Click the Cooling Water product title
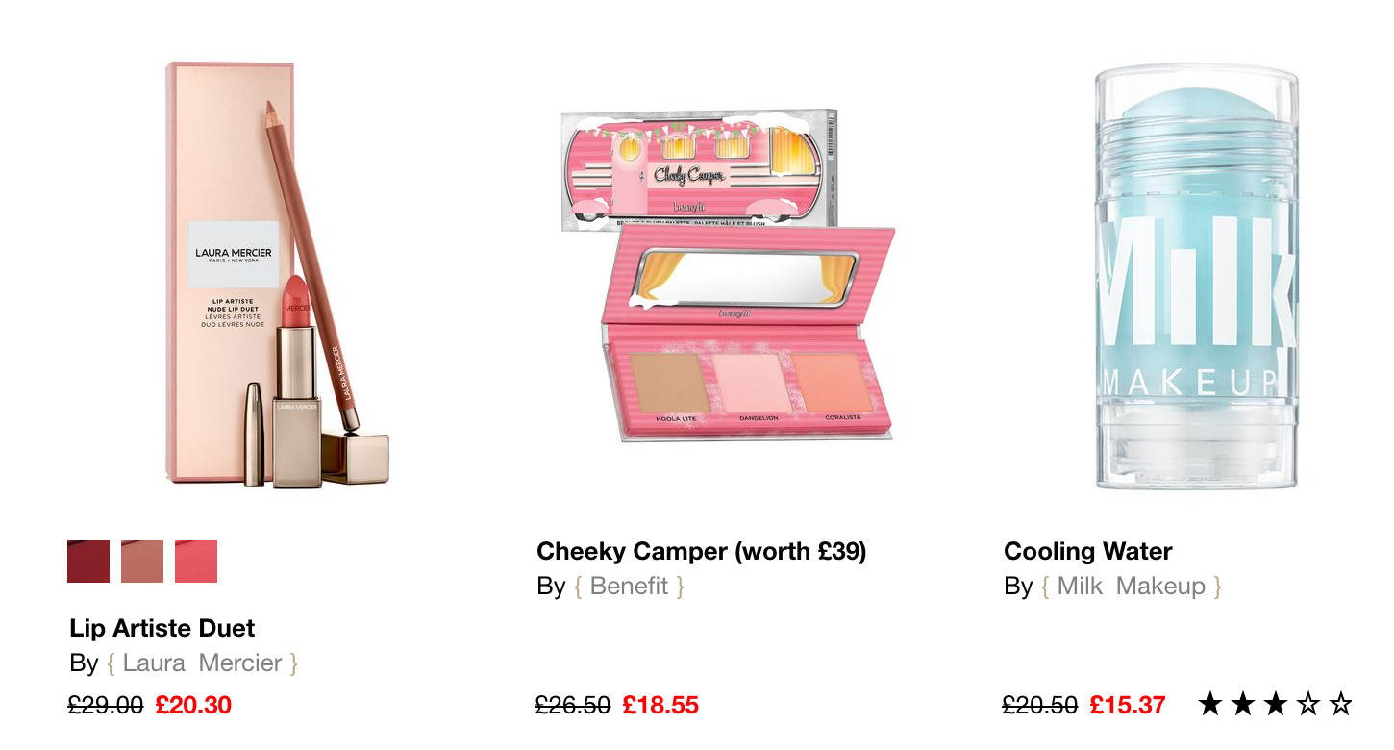The image size is (1394, 750). point(1088,551)
